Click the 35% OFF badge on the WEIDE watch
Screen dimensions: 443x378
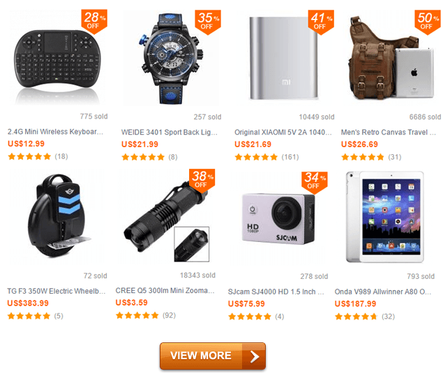[x=208, y=22]
